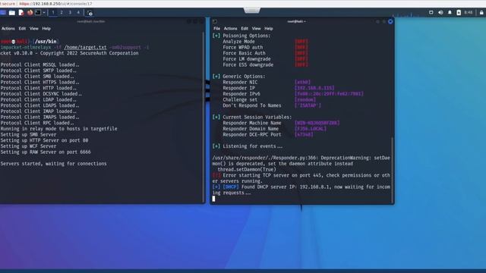This screenshot has width=486, height=273.
Task: Click the volume speaker tray icon
Action: coord(440,12)
